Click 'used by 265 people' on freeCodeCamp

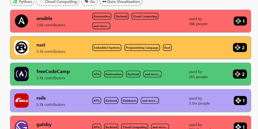click(x=198, y=74)
